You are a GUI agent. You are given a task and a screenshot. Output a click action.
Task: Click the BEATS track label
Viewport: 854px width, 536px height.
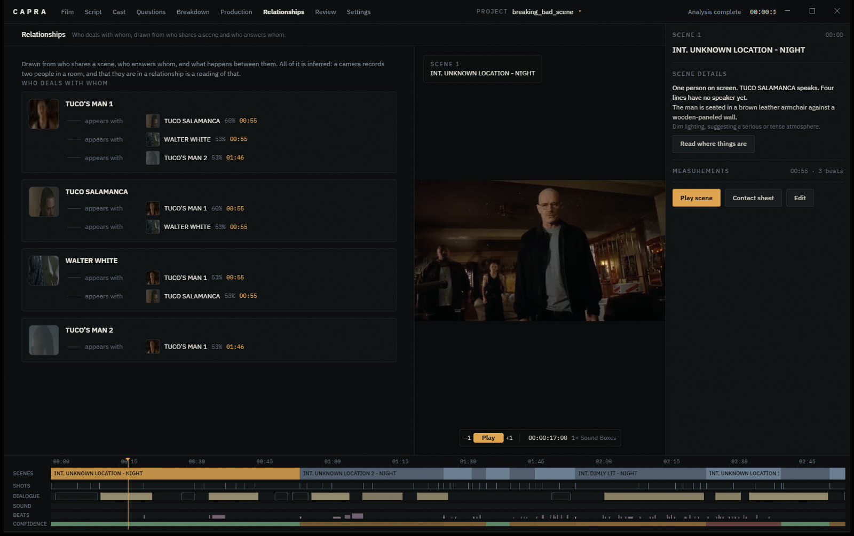[x=21, y=515]
